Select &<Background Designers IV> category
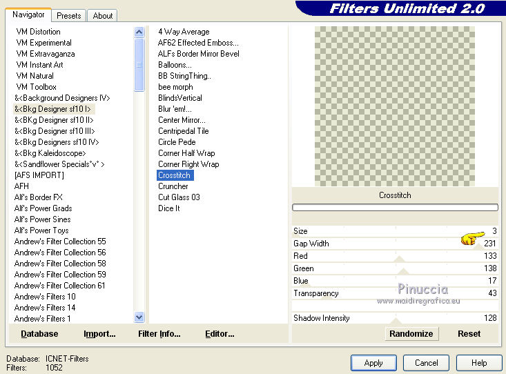The height and width of the screenshot is (374, 506). 62,98
